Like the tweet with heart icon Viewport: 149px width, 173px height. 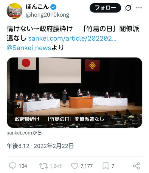pos(74,166)
